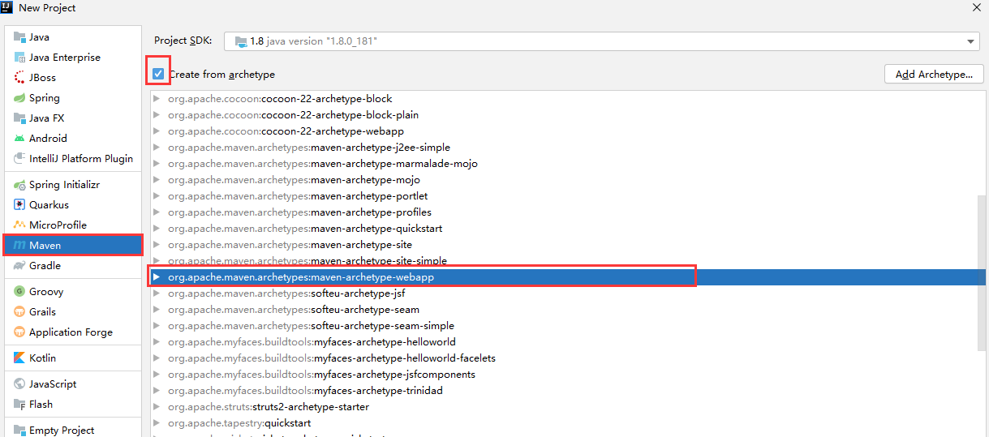Click the Java Enterprise icon
Image resolution: width=989 pixels, height=437 pixels.
tap(19, 58)
